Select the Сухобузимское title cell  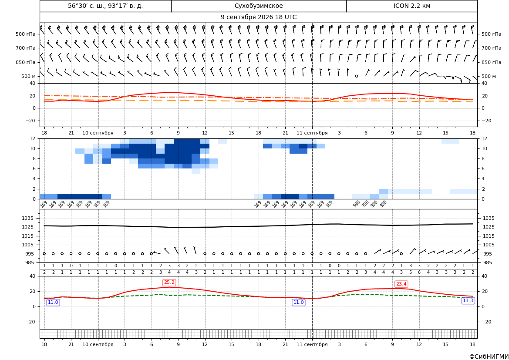coord(259,6)
